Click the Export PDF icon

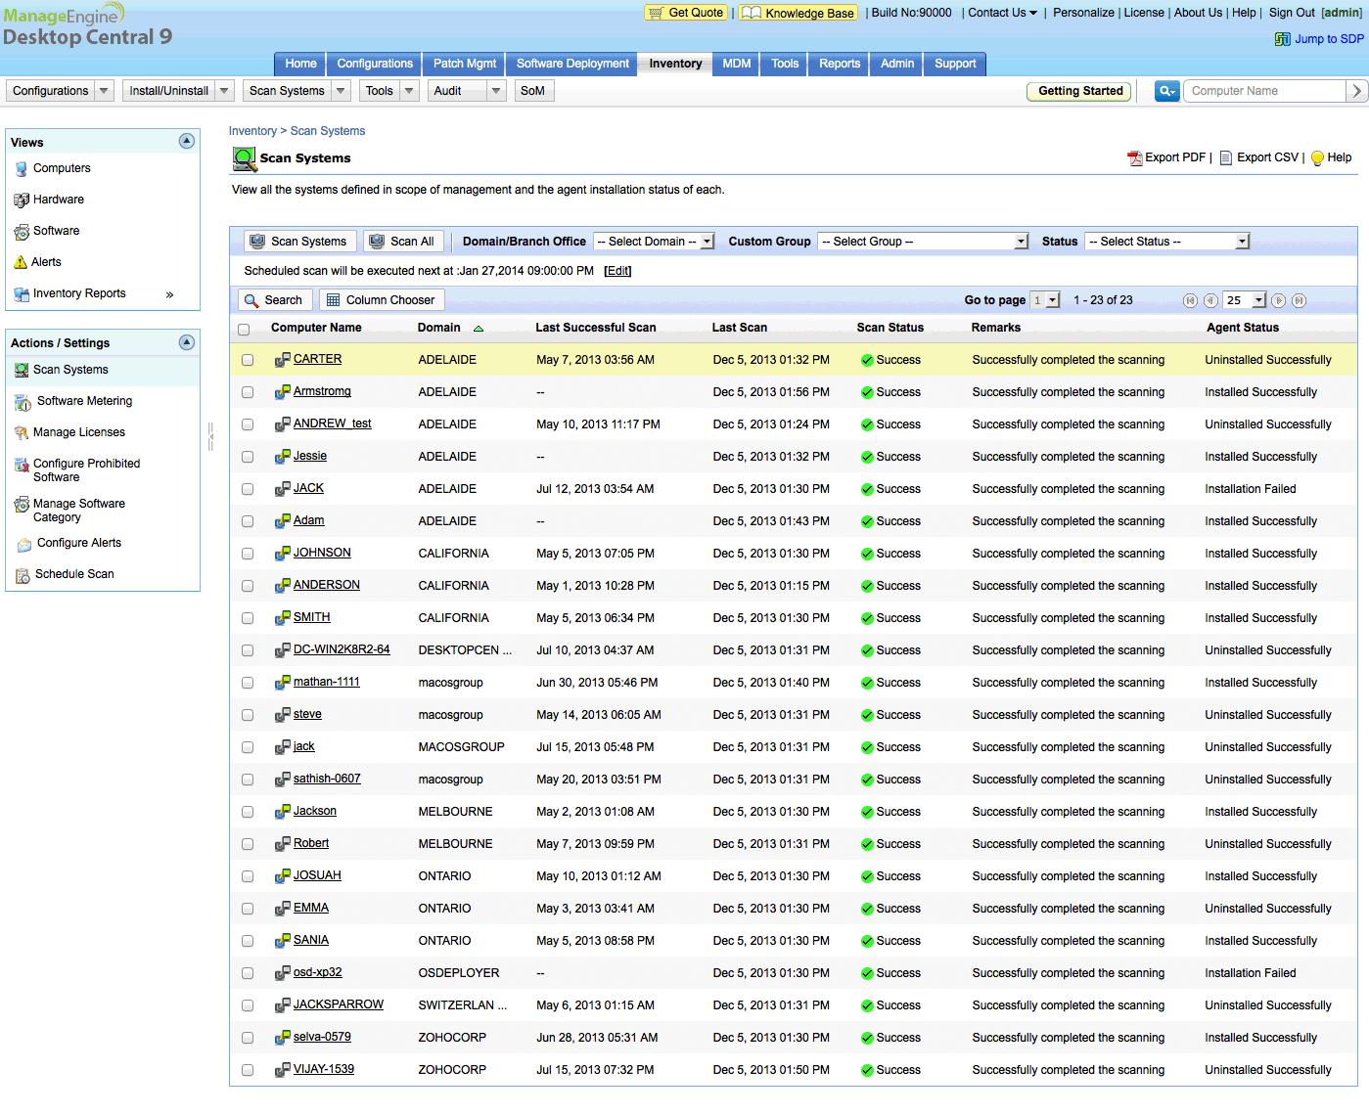[1135, 158]
